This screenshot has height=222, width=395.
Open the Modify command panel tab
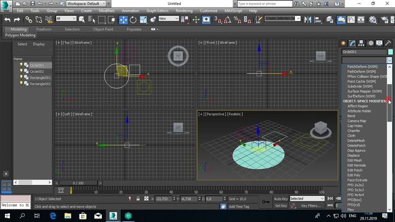(352, 43)
